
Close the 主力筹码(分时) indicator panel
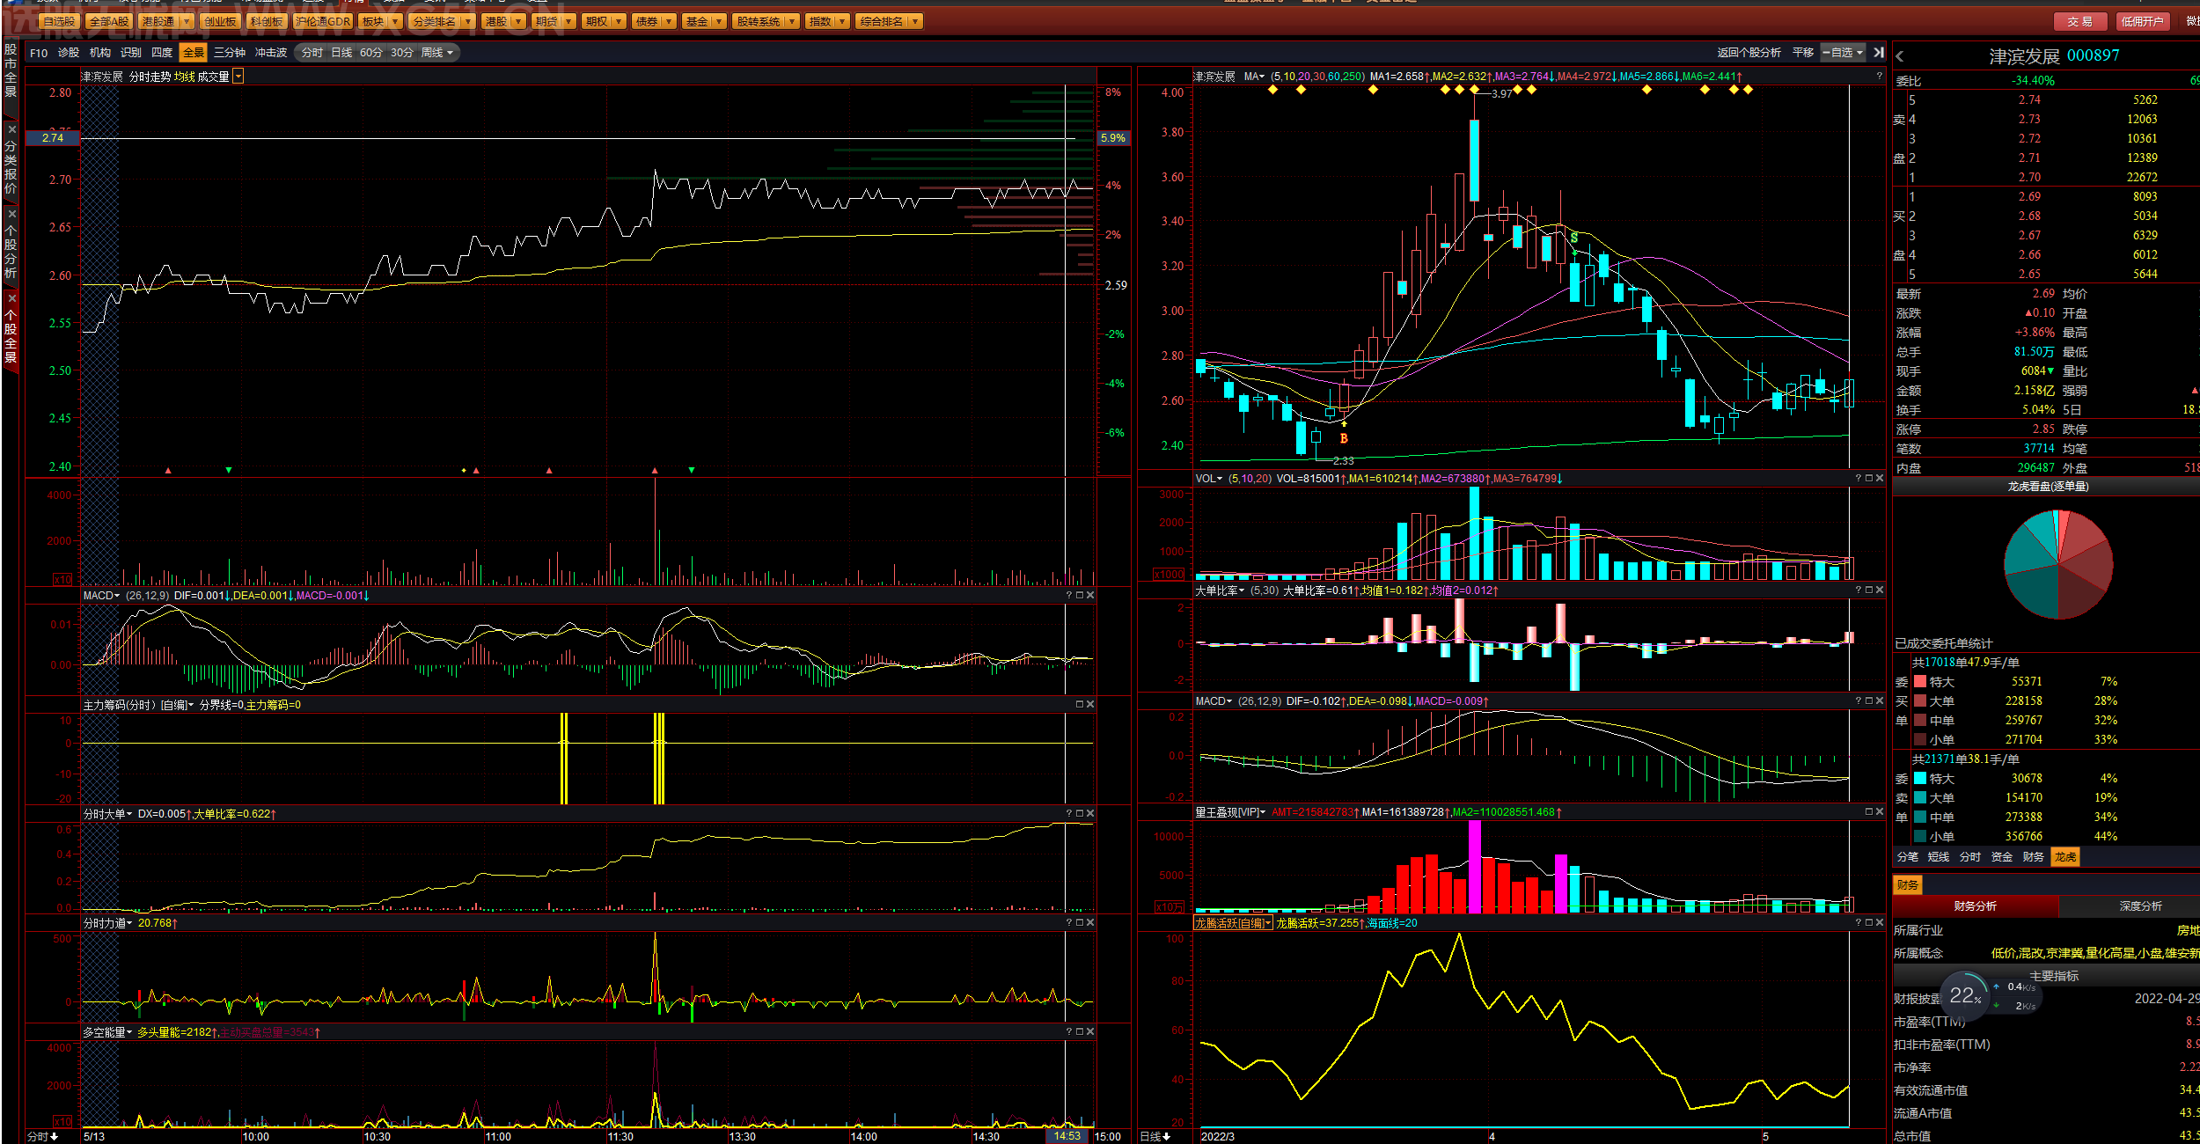pos(1090,704)
